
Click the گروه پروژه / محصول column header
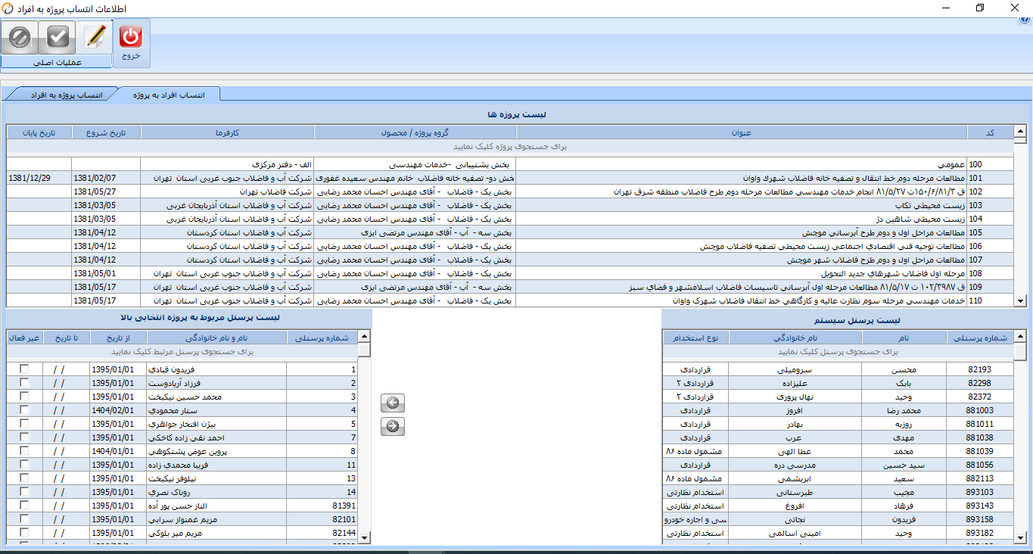[x=415, y=132]
